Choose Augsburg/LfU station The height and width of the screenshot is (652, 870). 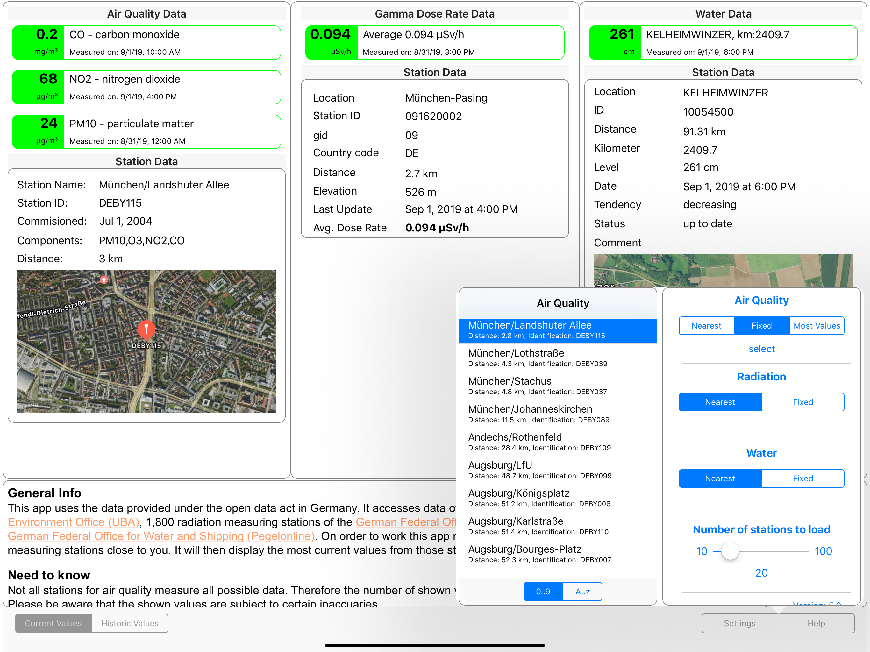(x=558, y=470)
